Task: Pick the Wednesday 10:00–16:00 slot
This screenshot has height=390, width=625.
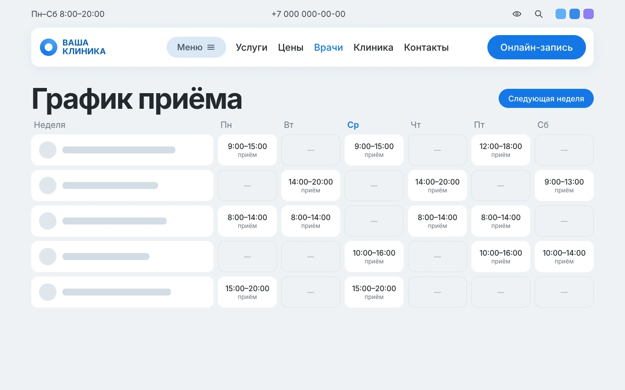Action: (x=374, y=257)
